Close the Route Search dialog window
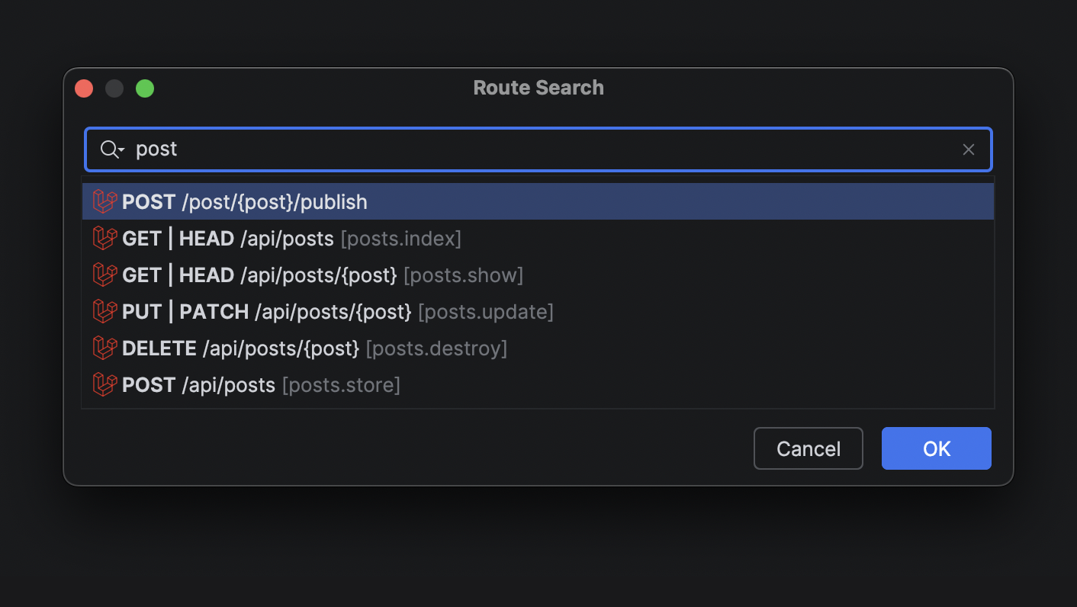This screenshot has height=607, width=1077. [x=84, y=88]
